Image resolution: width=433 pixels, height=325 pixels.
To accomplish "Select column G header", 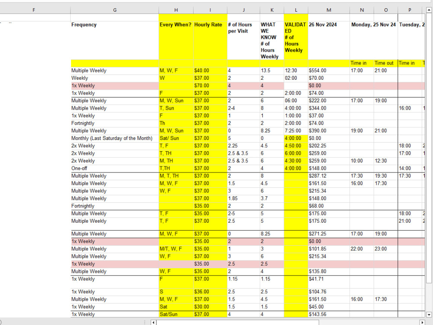I will pos(115,10).
